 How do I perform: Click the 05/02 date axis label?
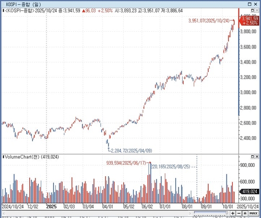tap(129, 207)
